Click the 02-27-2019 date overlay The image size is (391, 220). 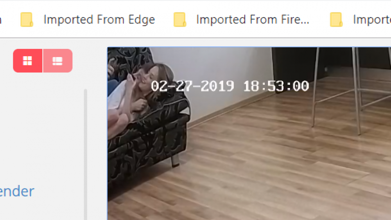[x=192, y=86]
